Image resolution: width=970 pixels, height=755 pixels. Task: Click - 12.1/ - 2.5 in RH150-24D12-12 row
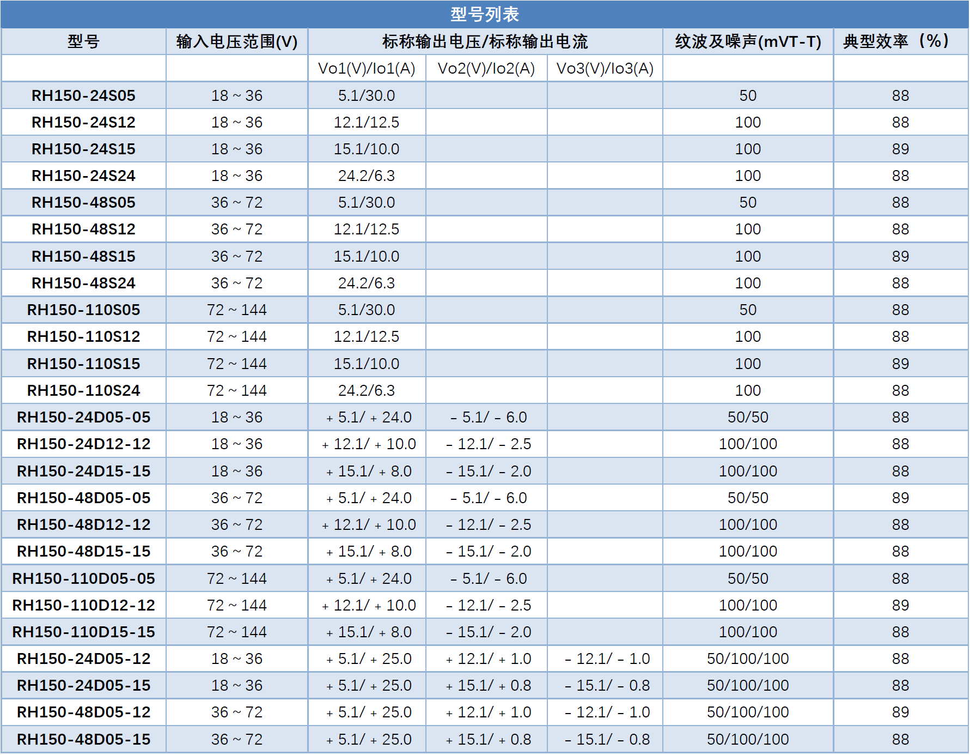click(489, 444)
